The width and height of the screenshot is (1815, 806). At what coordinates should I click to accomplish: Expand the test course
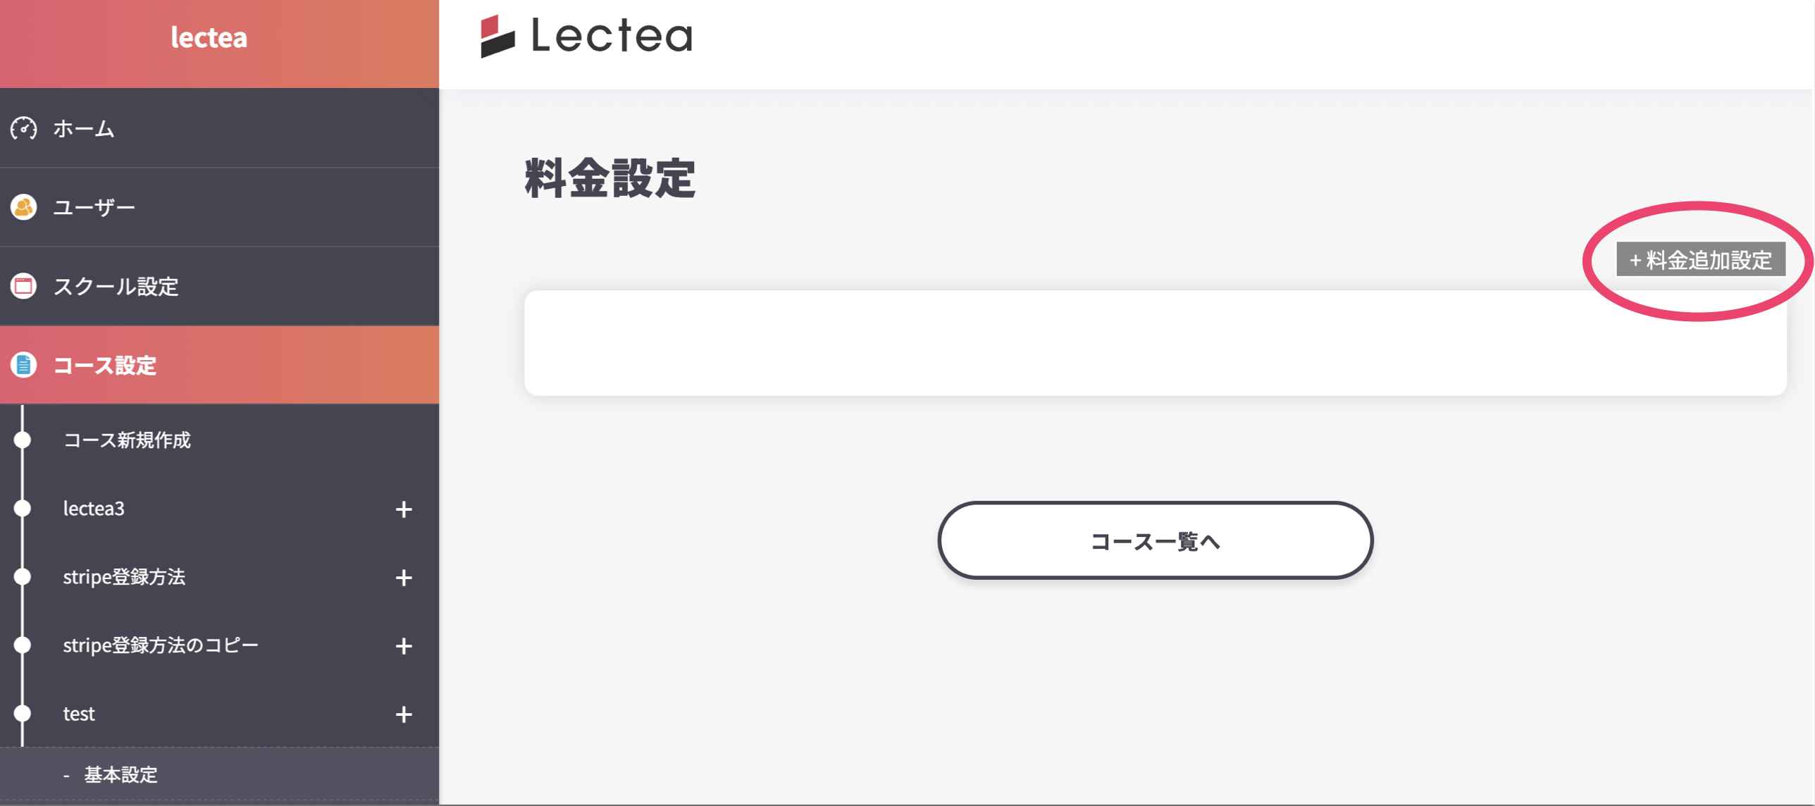click(404, 714)
